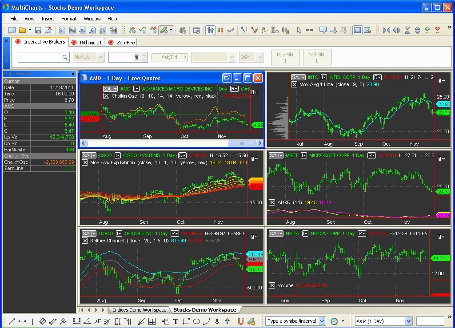Activate the crosshair cursor tool

pyautogui.click(x=309, y=30)
